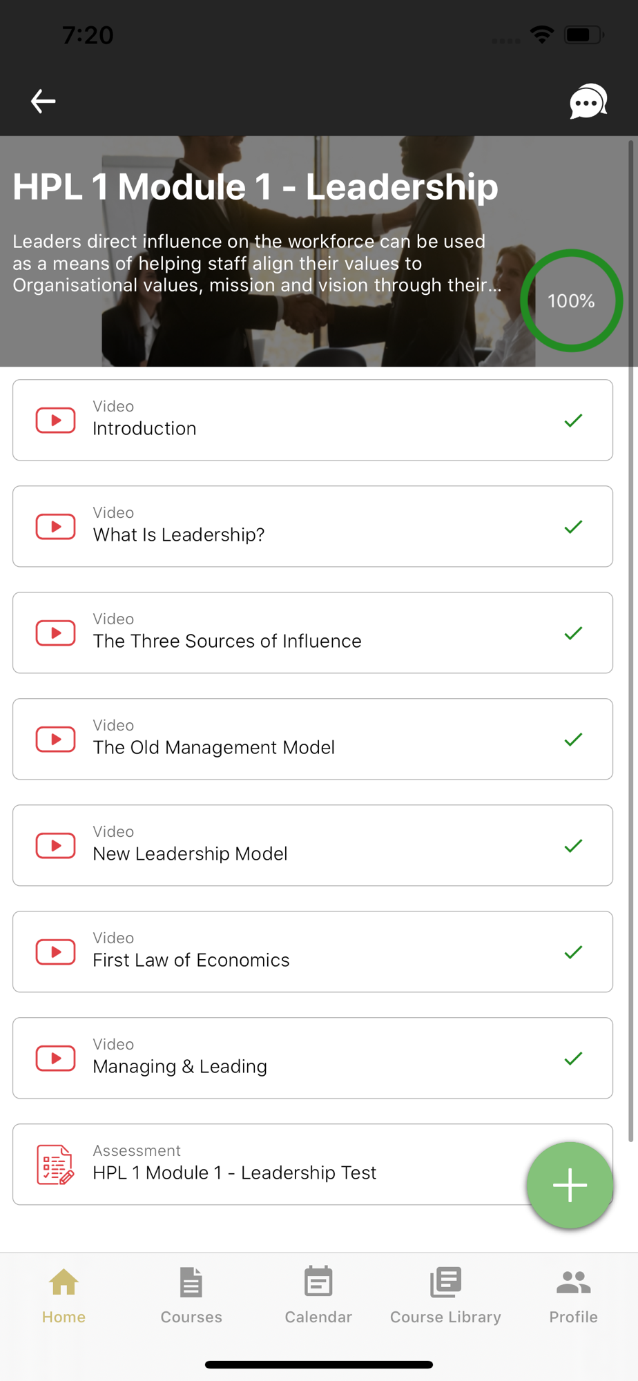The width and height of the screenshot is (638, 1381).
Task: Click the Leadership Test assessment icon
Action: tap(55, 1164)
